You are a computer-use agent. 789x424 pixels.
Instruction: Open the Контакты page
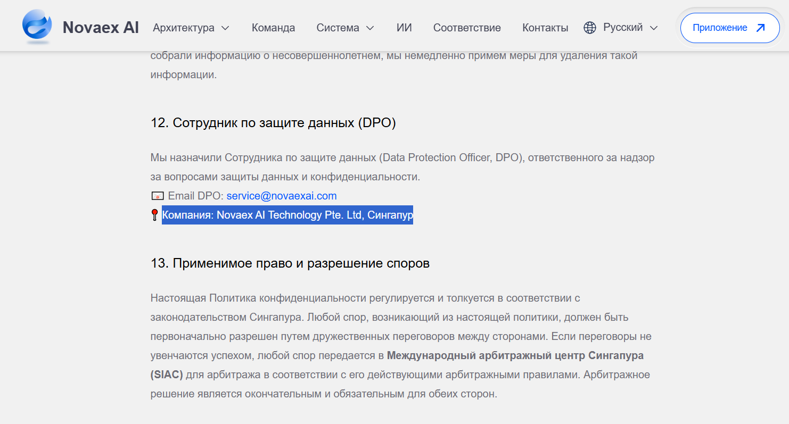point(545,28)
